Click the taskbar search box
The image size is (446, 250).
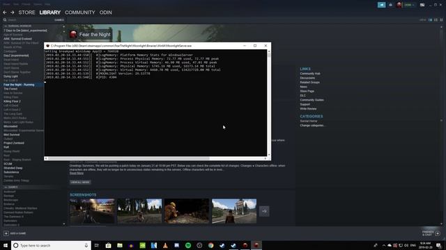[x=51, y=245]
